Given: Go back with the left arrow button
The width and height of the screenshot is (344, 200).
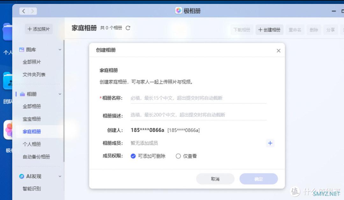Looking at the screenshot, I should [24, 11].
